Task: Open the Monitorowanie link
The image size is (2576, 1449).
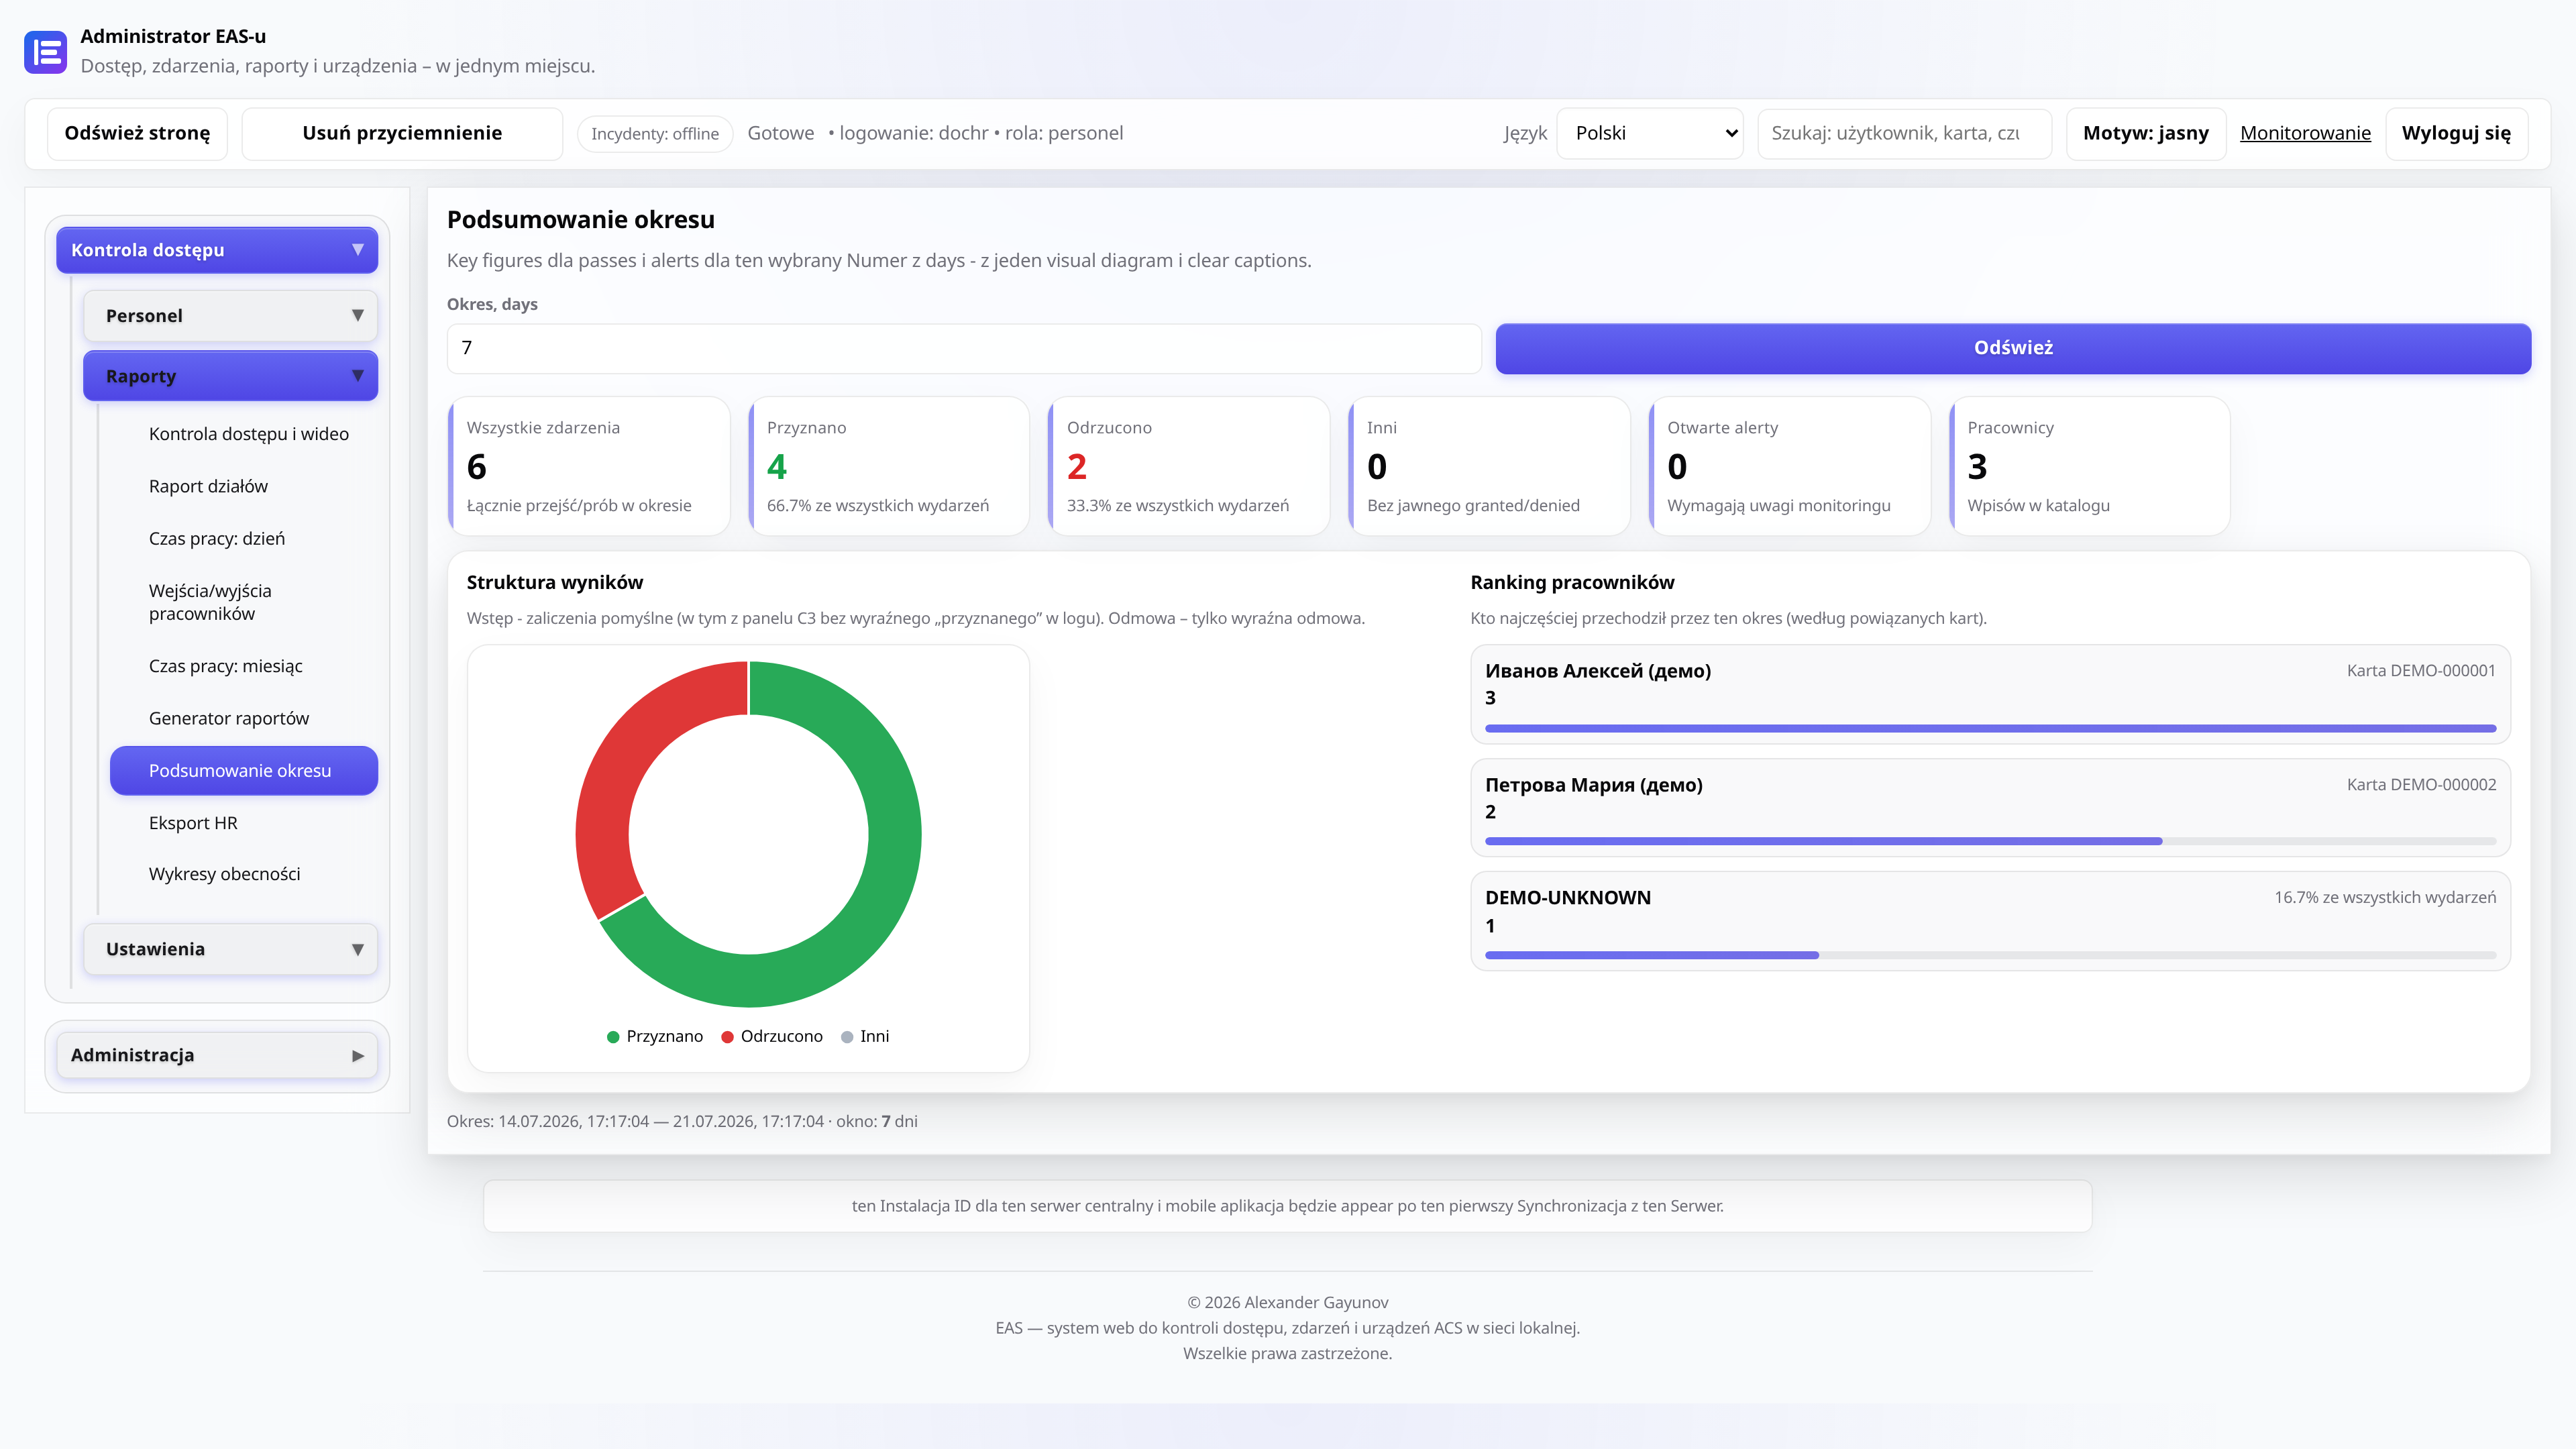Action: (2305, 133)
